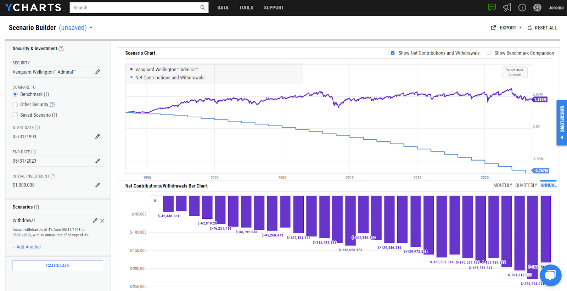Open the megaphone announcements icon
Image resolution: width=567 pixels, height=291 pixels.
point(507,7)
